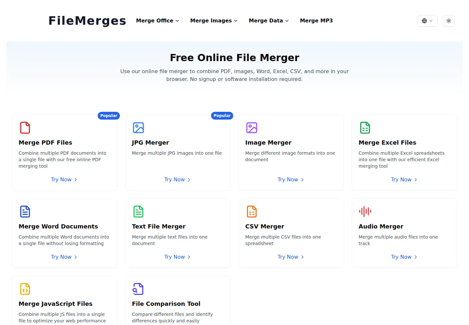The image size is (469, 325).
Task: Click the blue JPG Merger image icon
Action: [x=138, y=128]
